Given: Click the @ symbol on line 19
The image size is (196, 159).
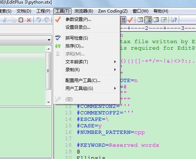Looking at the screenshot, I should point(78,151).
